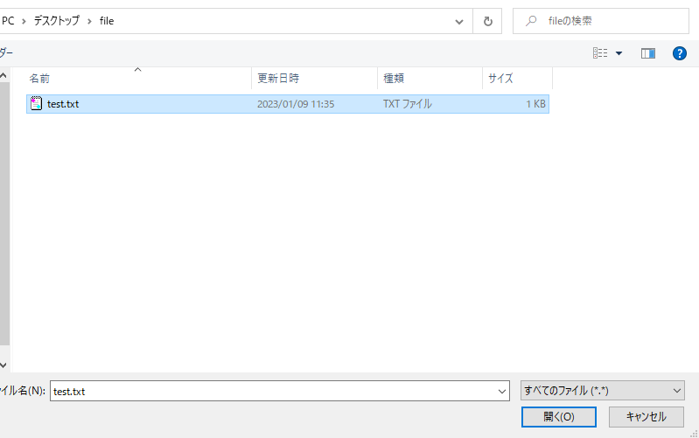Click the 1 KB size cell
Screen dimensions: 699x438
[535, 104]
